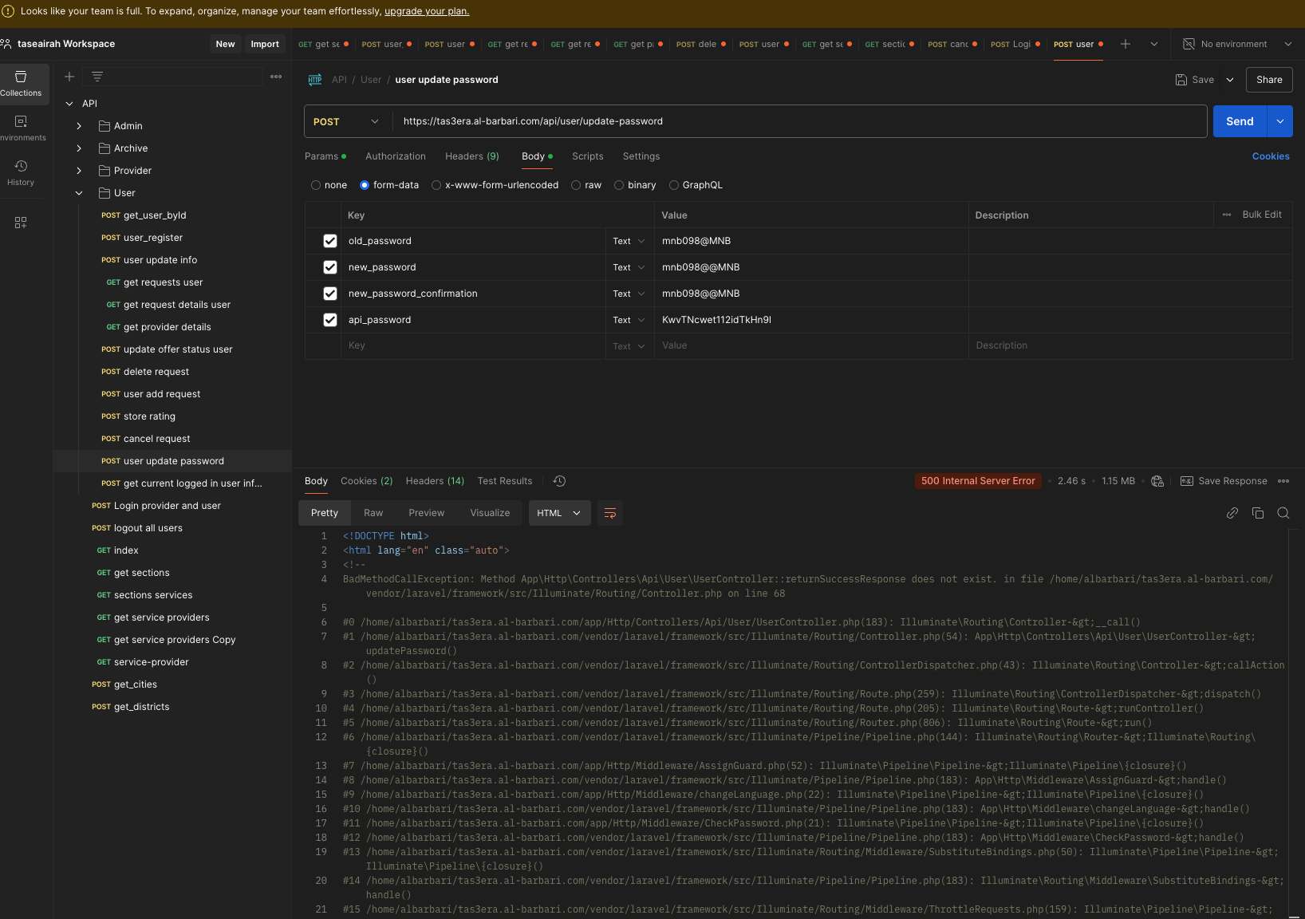Image resolution: width=1305 pixels, height=919 pixels.
Task: Open the tabs overflow chevron
Action: pos(1154,44)
